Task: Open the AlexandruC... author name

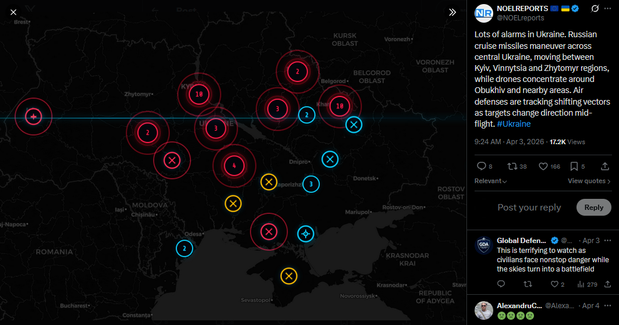Action: [x=519, y=306]
